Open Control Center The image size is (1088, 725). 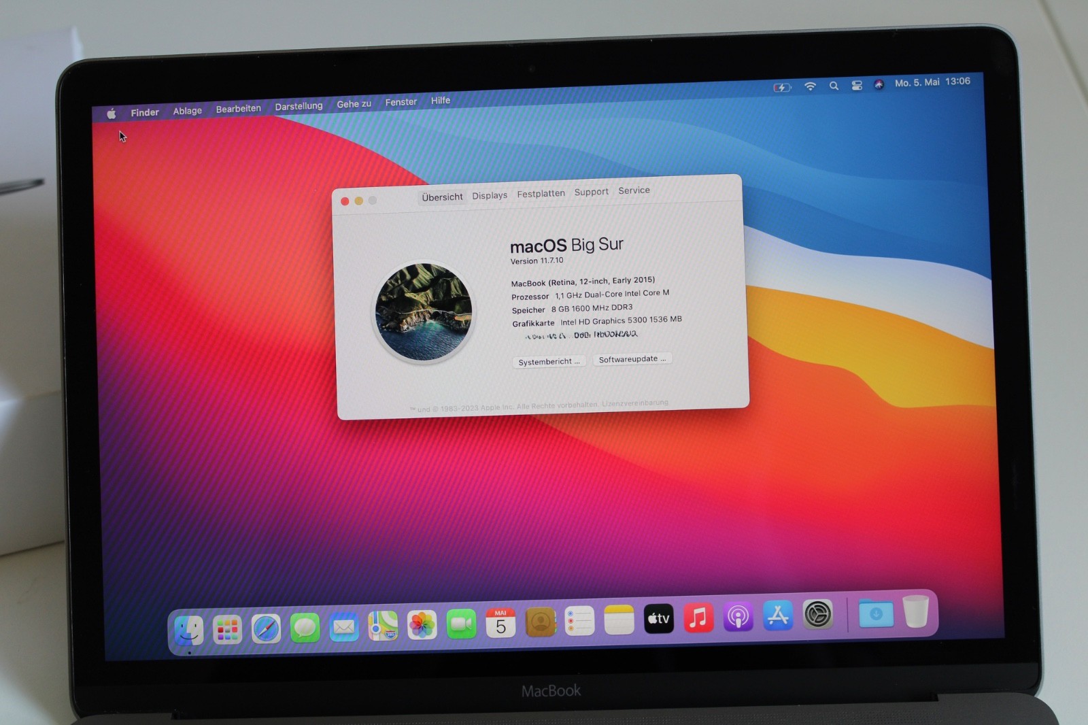[857, 85]
